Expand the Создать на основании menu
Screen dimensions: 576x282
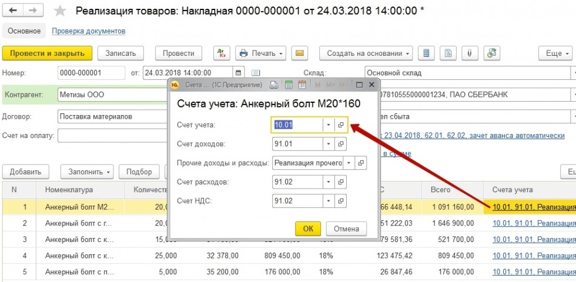pos(366,53)
